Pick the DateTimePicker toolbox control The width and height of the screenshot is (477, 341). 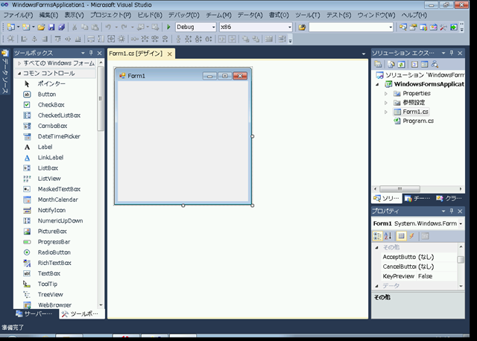57,136
